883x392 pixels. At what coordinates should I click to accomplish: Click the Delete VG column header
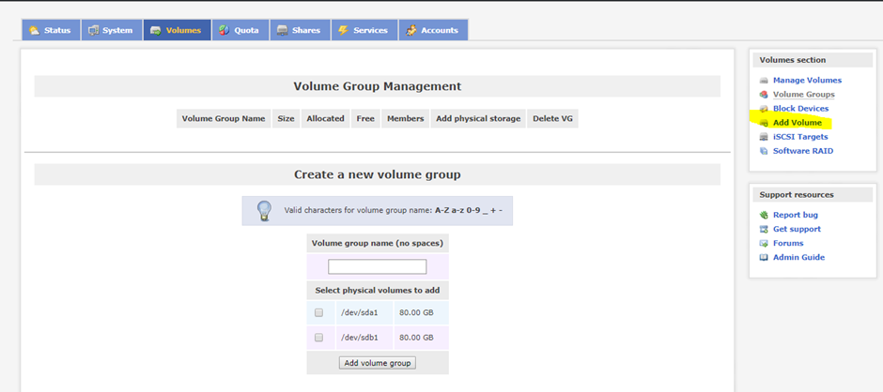[x=553, y=119]
